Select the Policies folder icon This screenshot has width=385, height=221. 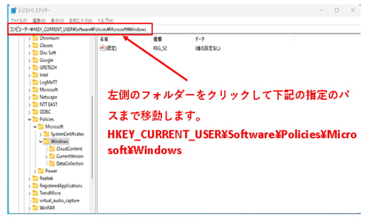[x=36, y=119]
